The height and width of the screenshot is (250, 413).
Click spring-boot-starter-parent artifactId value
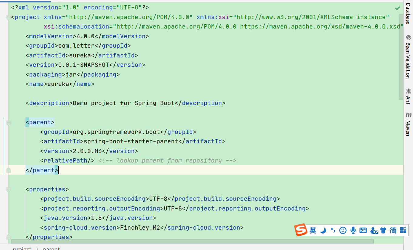(x=131, y=141)
